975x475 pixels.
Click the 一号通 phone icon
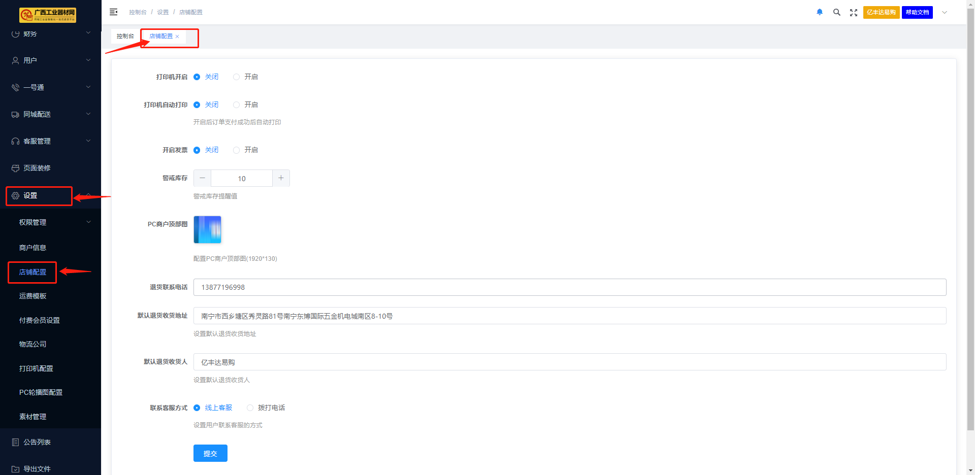(15, 87)
